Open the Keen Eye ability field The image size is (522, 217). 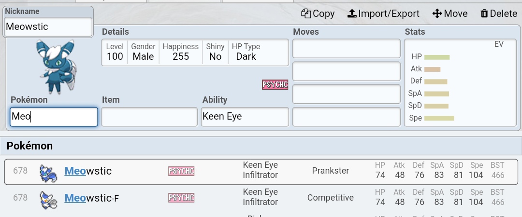point(245,117)
